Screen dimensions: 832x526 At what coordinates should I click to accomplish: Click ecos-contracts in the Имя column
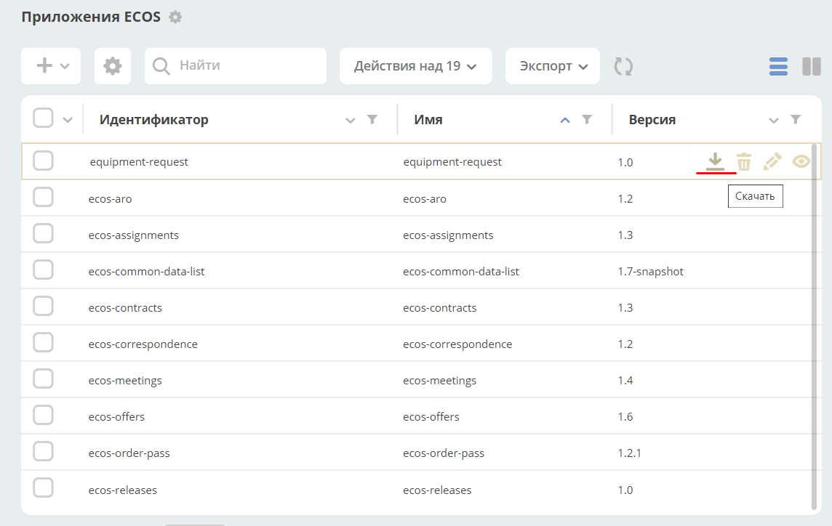[x=440, y=308]
